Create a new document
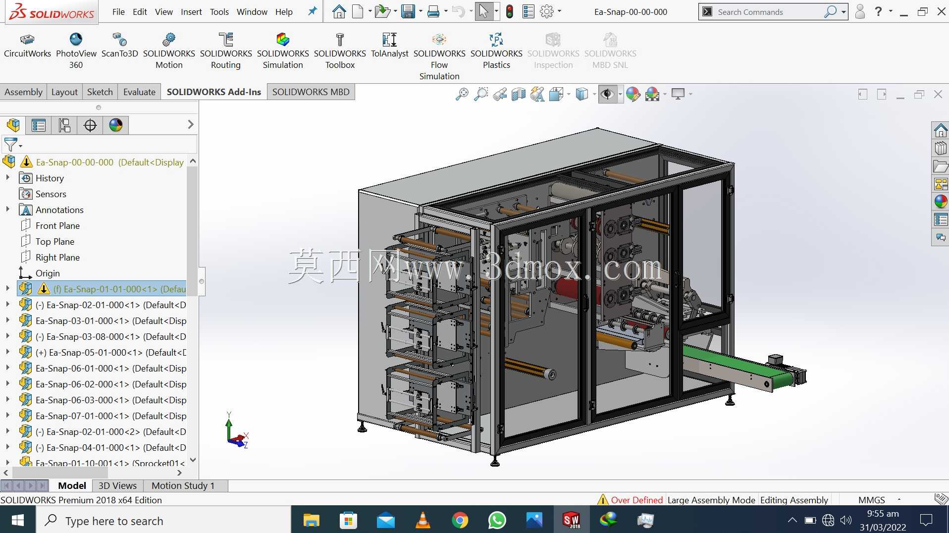 coord(358,11)
